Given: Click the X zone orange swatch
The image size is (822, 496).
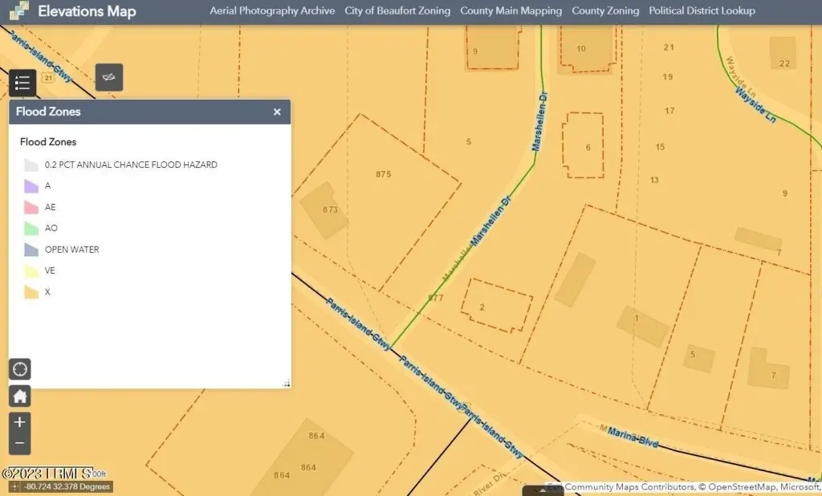Looking at the screenshot, I should tap(31, 292).
